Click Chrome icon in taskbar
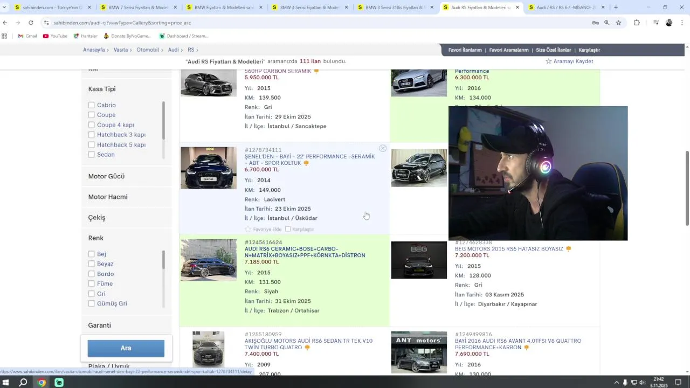690x388 pixels. point(42,383)
